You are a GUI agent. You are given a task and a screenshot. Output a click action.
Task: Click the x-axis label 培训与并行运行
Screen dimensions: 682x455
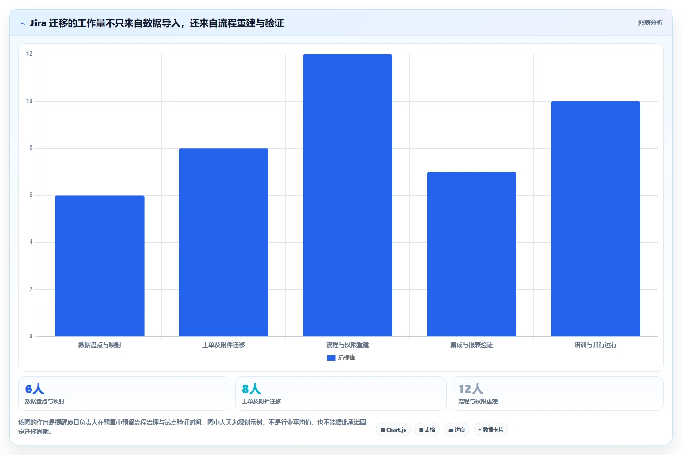click(x=595, y=345)
